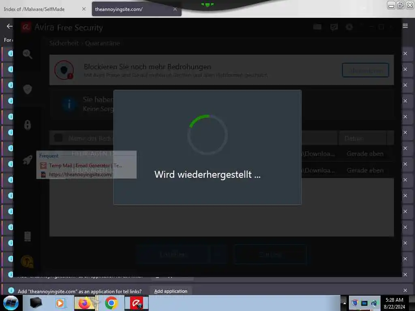Open the black box app on taskbar
The height and width of the screenshot is (311, 415).
(36, 303)
